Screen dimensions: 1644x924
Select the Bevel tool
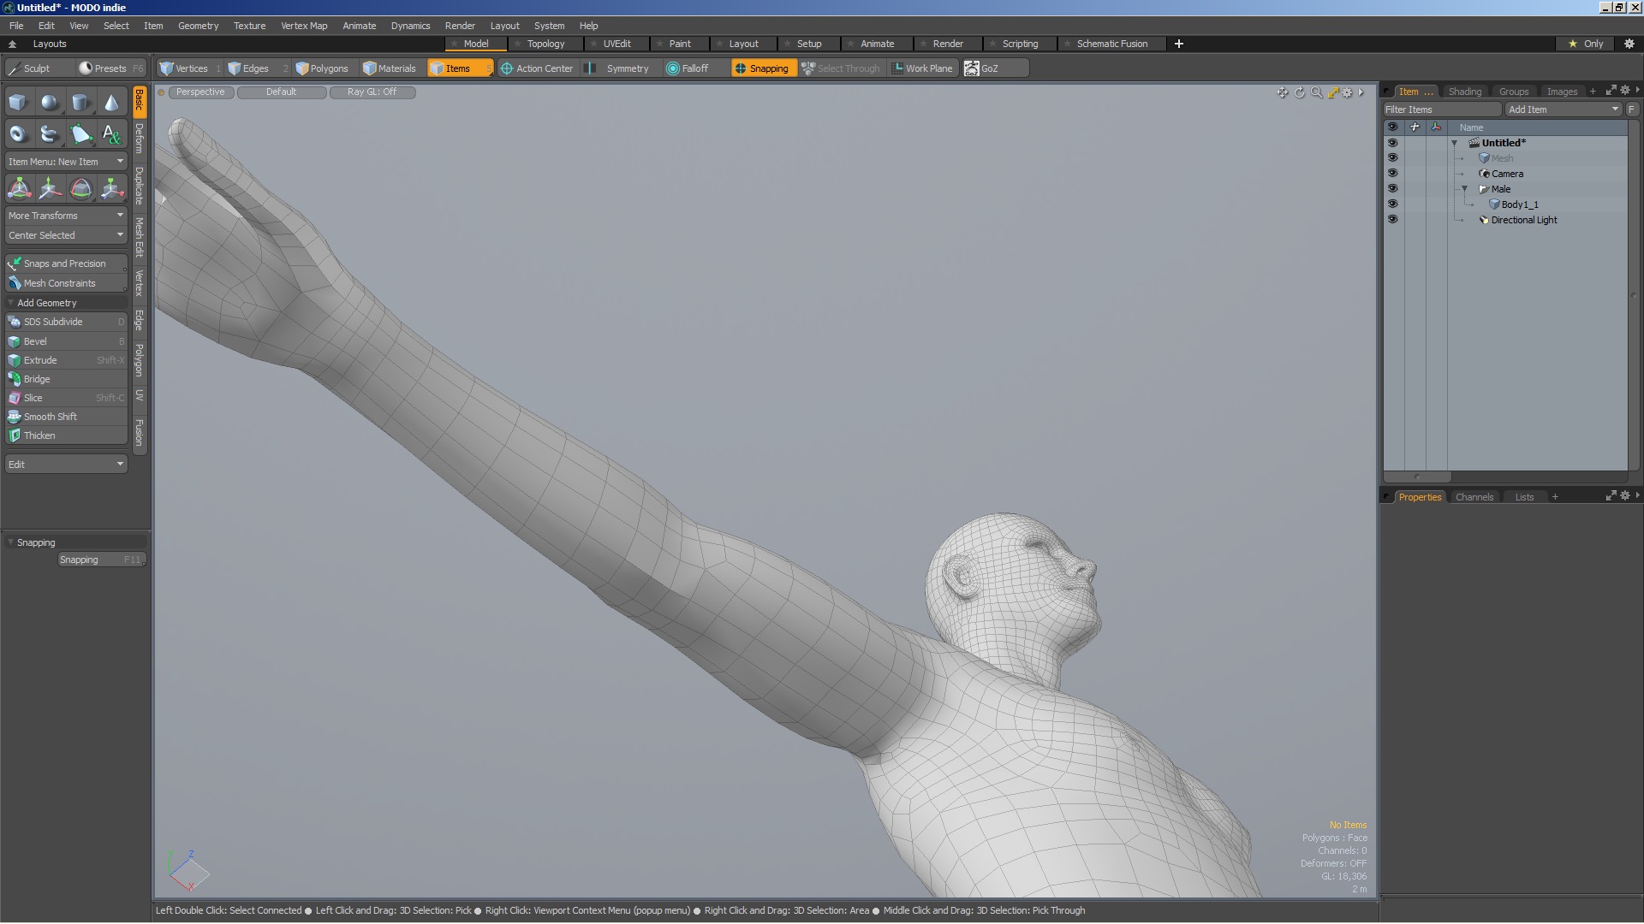coord(36,341)
